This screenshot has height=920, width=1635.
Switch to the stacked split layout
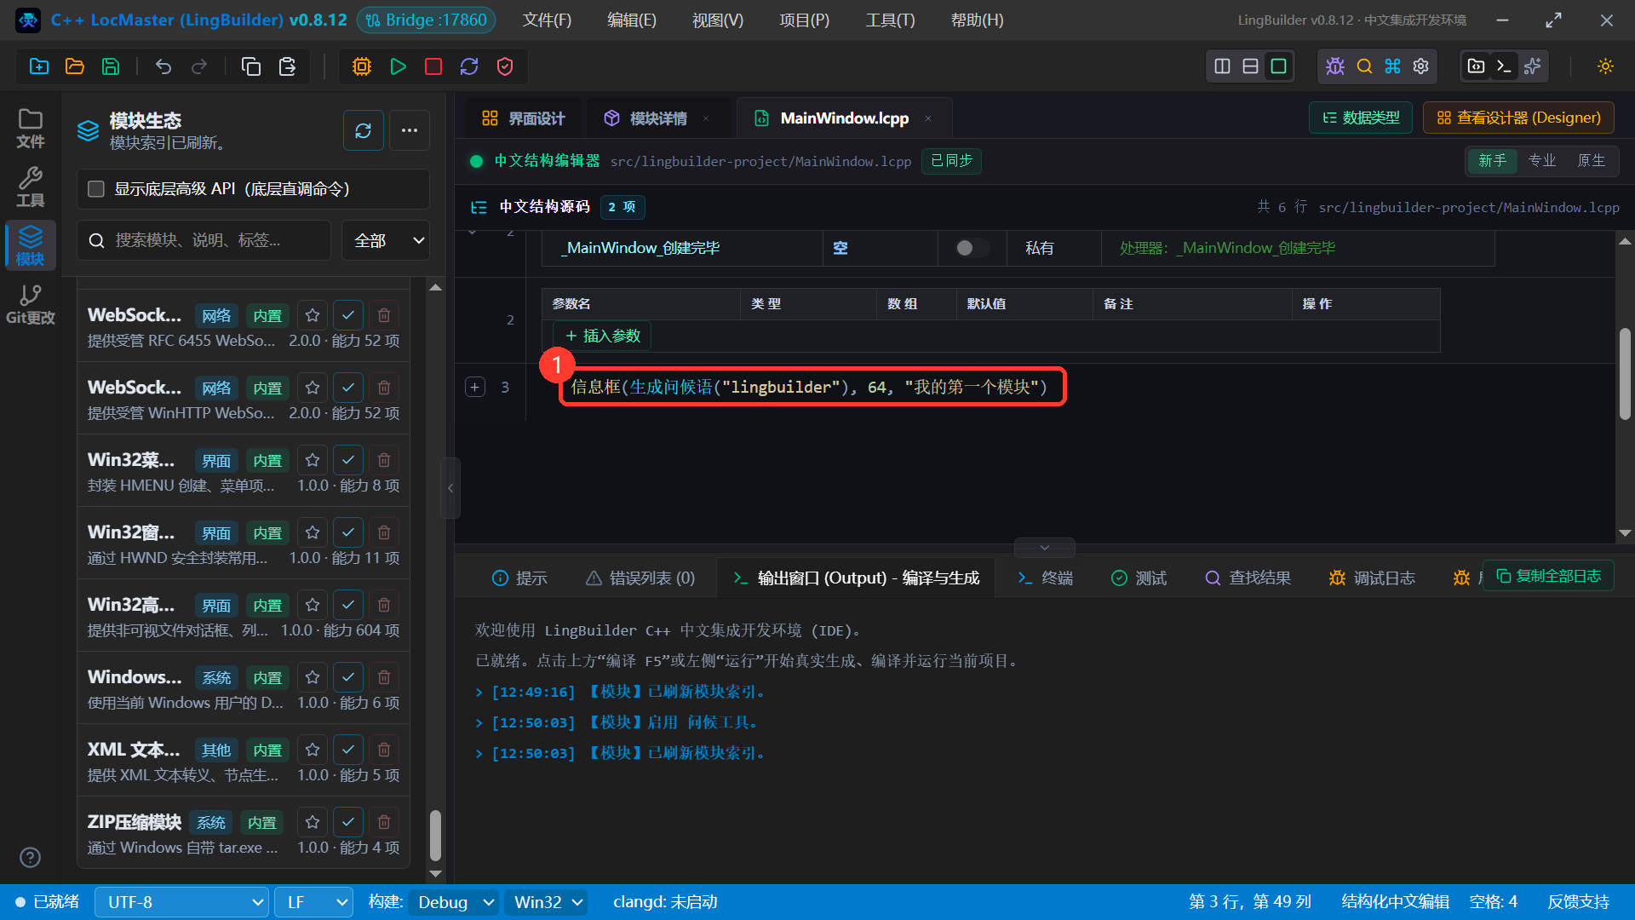tap(1250, 66)
